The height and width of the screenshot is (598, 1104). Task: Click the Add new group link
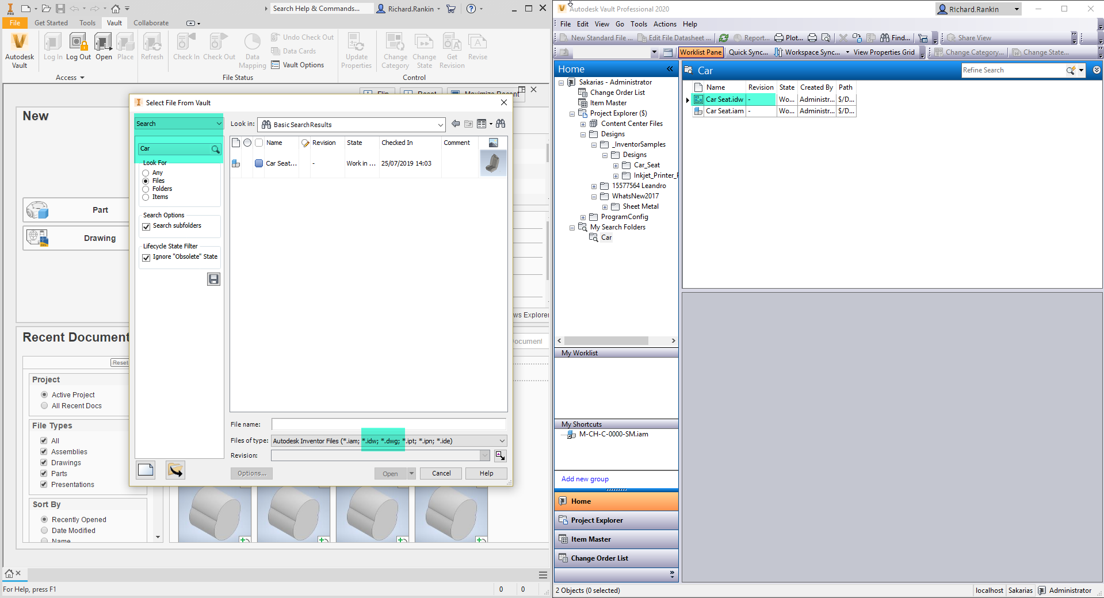tap(585, 479)
